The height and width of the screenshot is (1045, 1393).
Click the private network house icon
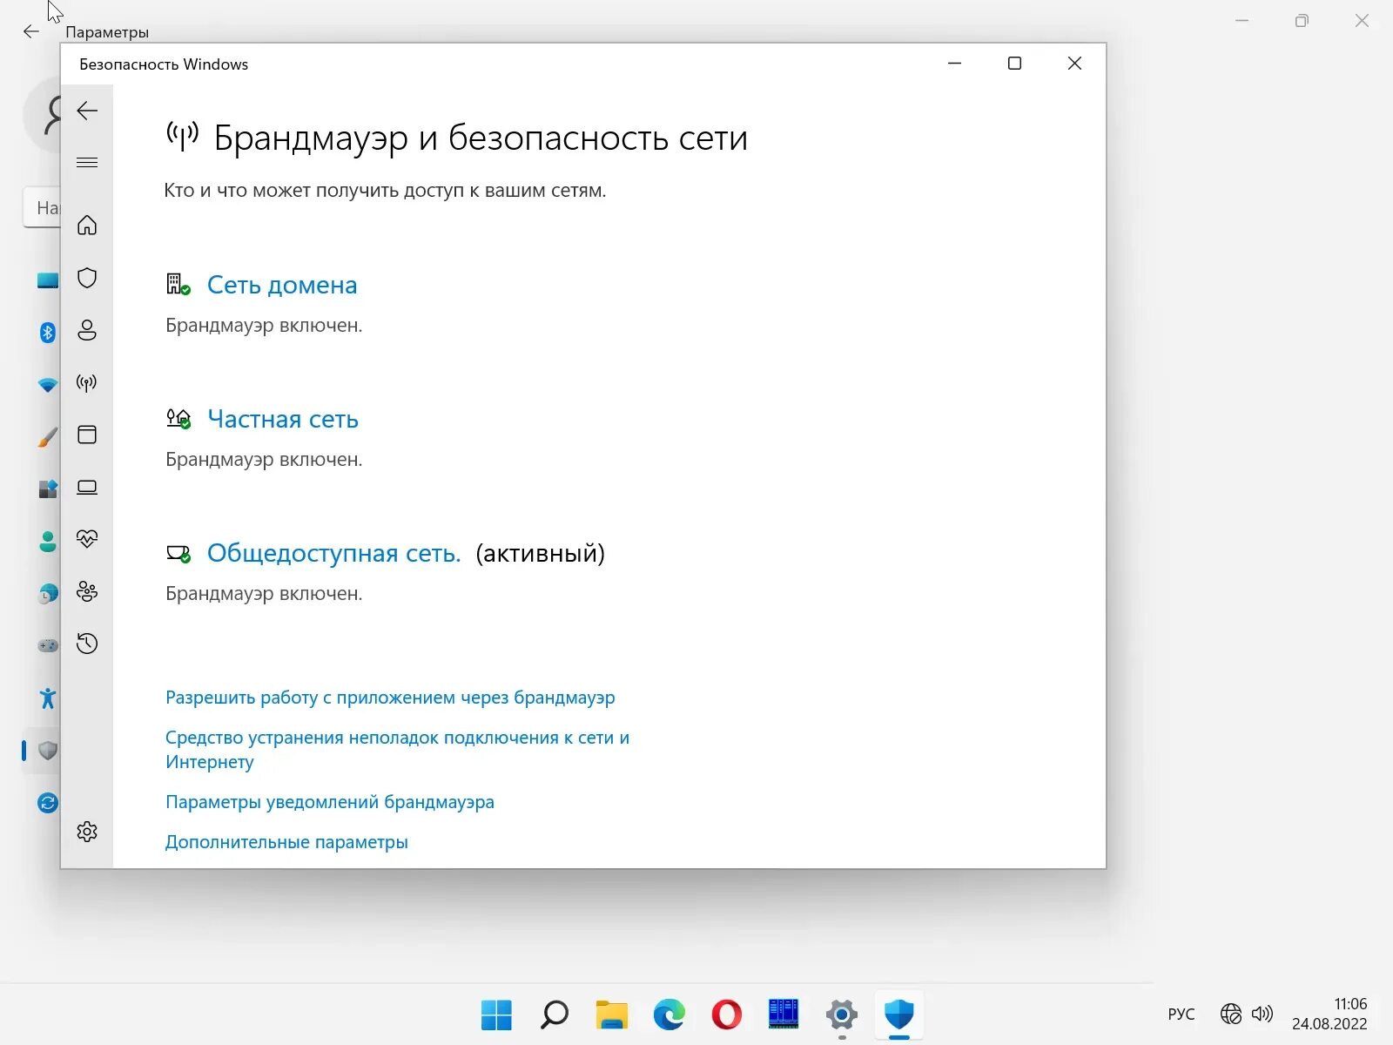point(178,418)
